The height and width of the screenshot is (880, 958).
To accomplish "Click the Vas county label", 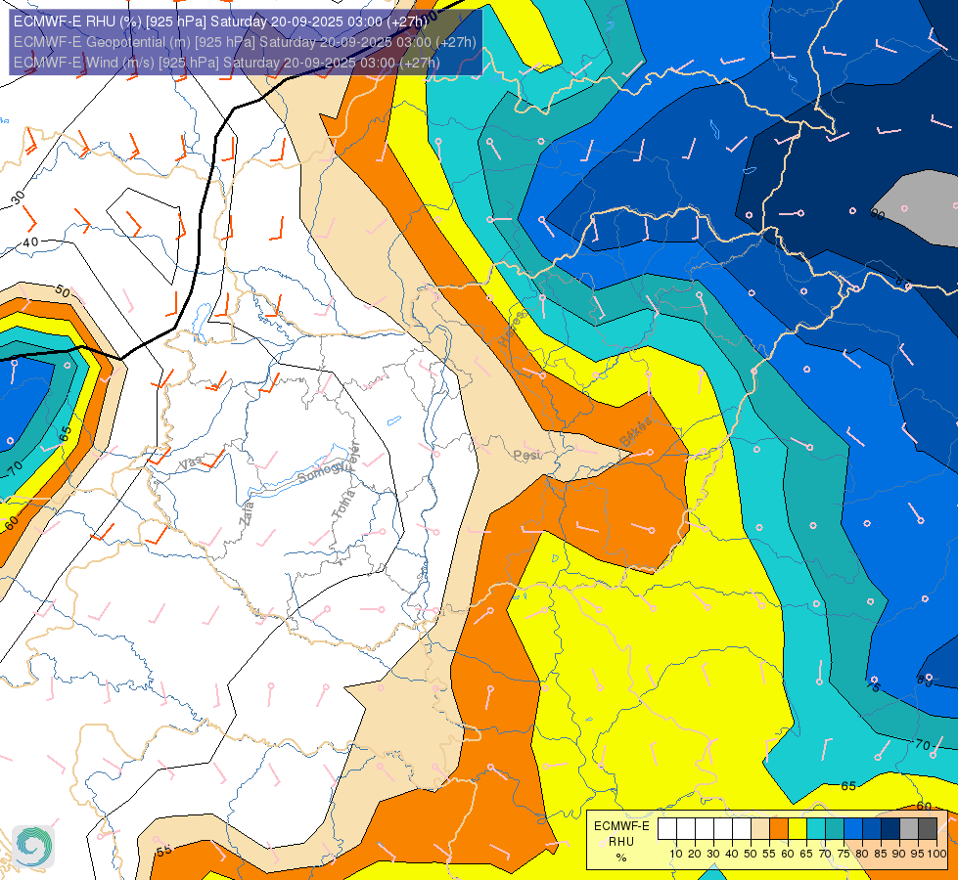I will click(x=190, y=463).
